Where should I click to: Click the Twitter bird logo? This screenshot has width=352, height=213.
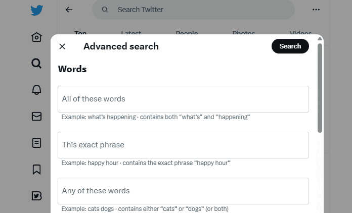click(37, 10)
